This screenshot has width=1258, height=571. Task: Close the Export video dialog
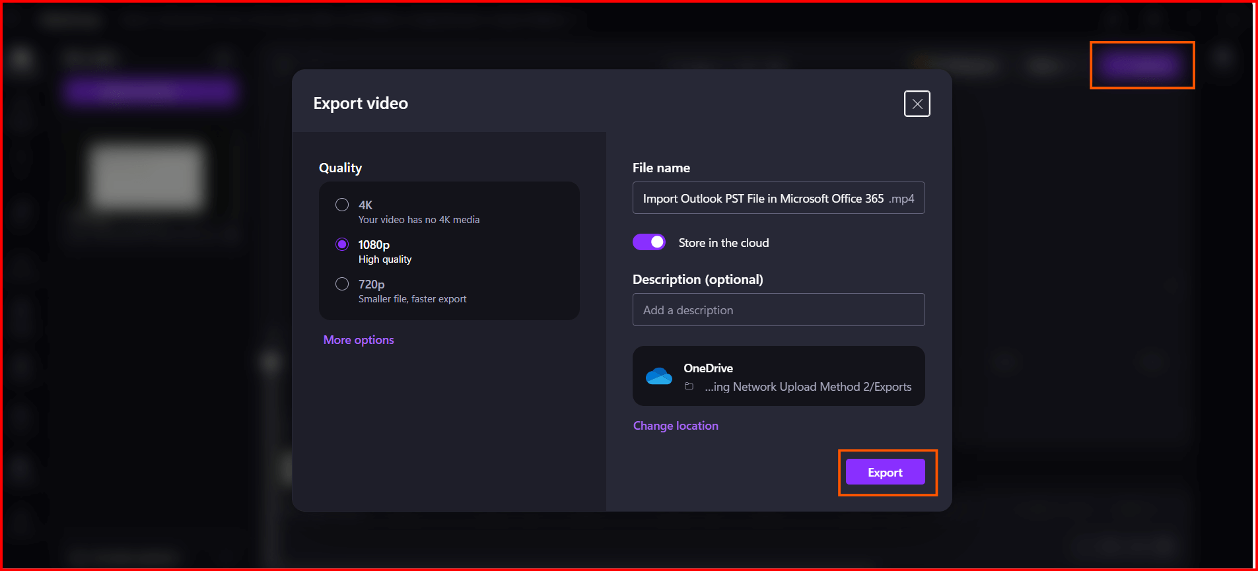(917, 104)
